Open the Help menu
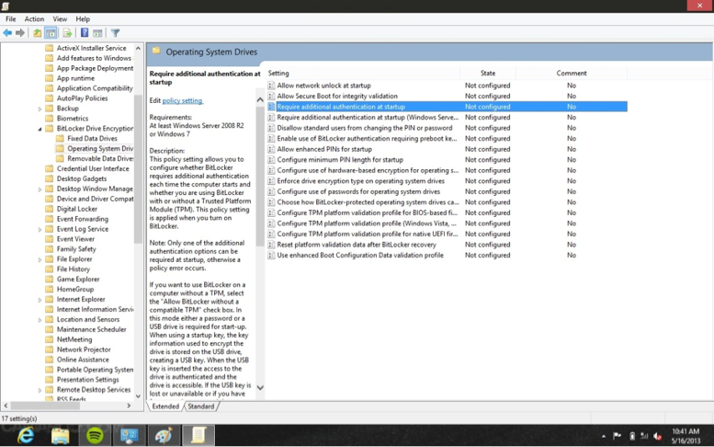714x447 pixels. 83,18
